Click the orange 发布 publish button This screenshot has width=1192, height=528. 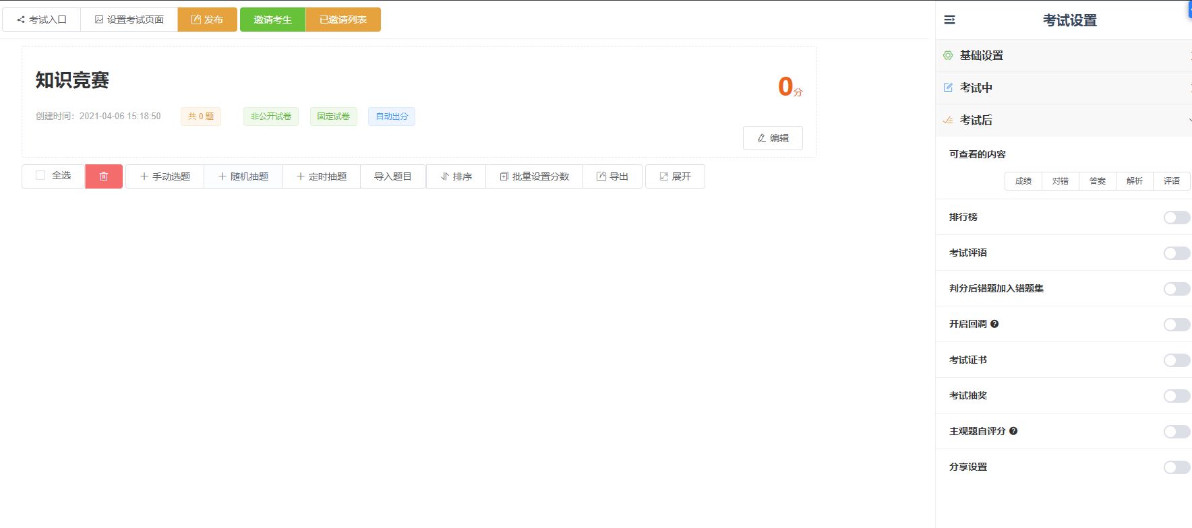click(207, 20)
